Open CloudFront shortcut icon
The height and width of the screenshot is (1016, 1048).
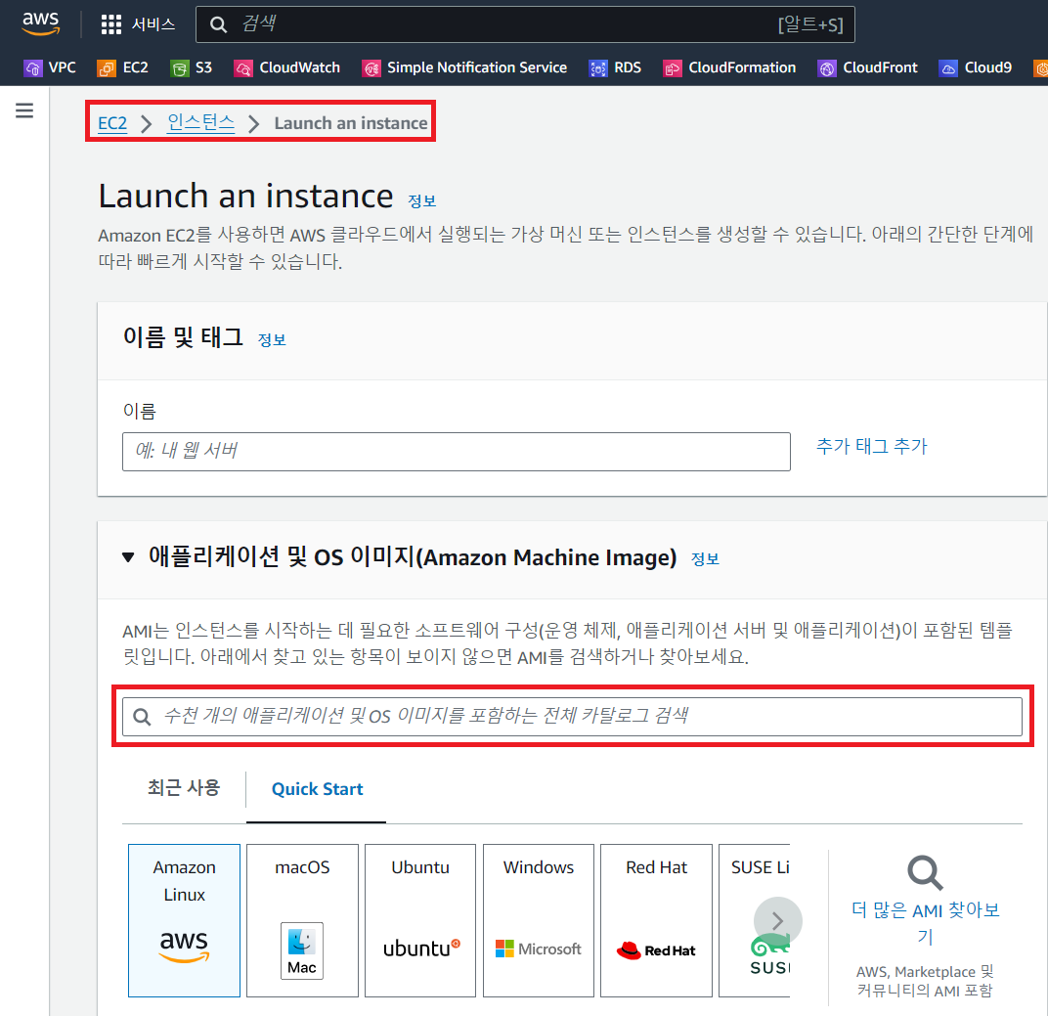tap(827, 68)
